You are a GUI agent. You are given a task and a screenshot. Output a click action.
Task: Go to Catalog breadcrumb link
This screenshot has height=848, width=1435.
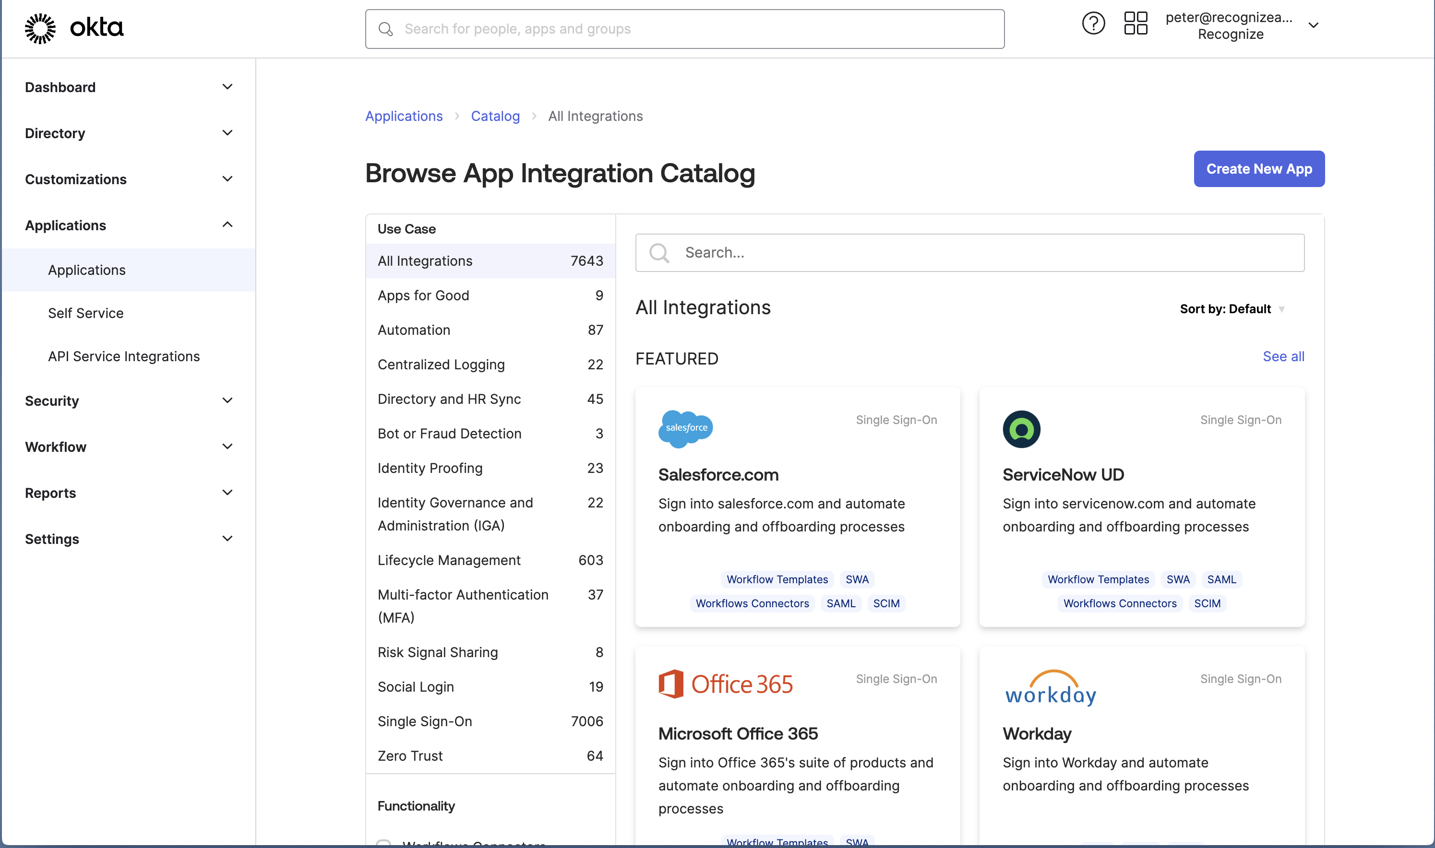[x=495, y=116]
